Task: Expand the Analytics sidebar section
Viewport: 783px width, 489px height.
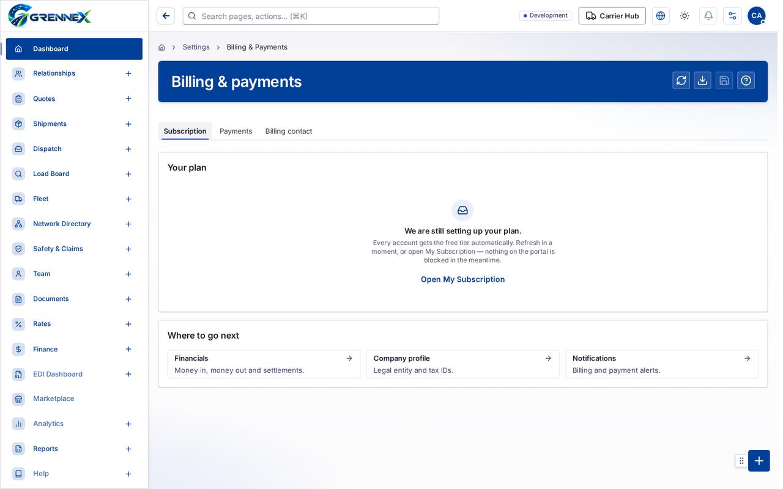Action: (128, 424)
